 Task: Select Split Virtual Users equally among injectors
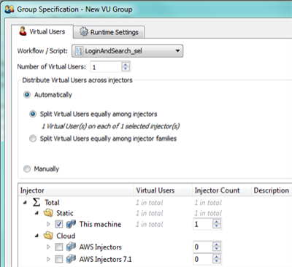click(x=33, y=114)
